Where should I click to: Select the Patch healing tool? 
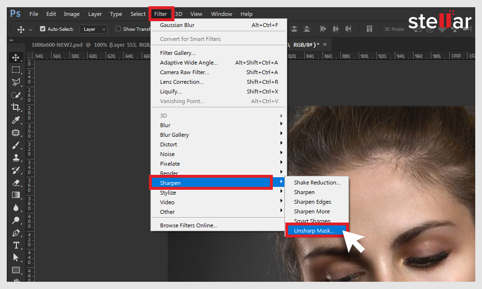(x=16, y=132)
